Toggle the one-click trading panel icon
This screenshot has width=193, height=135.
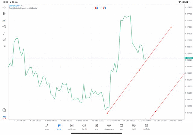coord(96,8)
